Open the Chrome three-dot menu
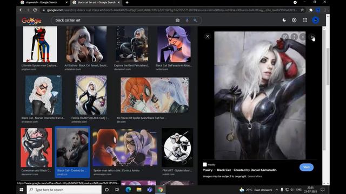 325,10
